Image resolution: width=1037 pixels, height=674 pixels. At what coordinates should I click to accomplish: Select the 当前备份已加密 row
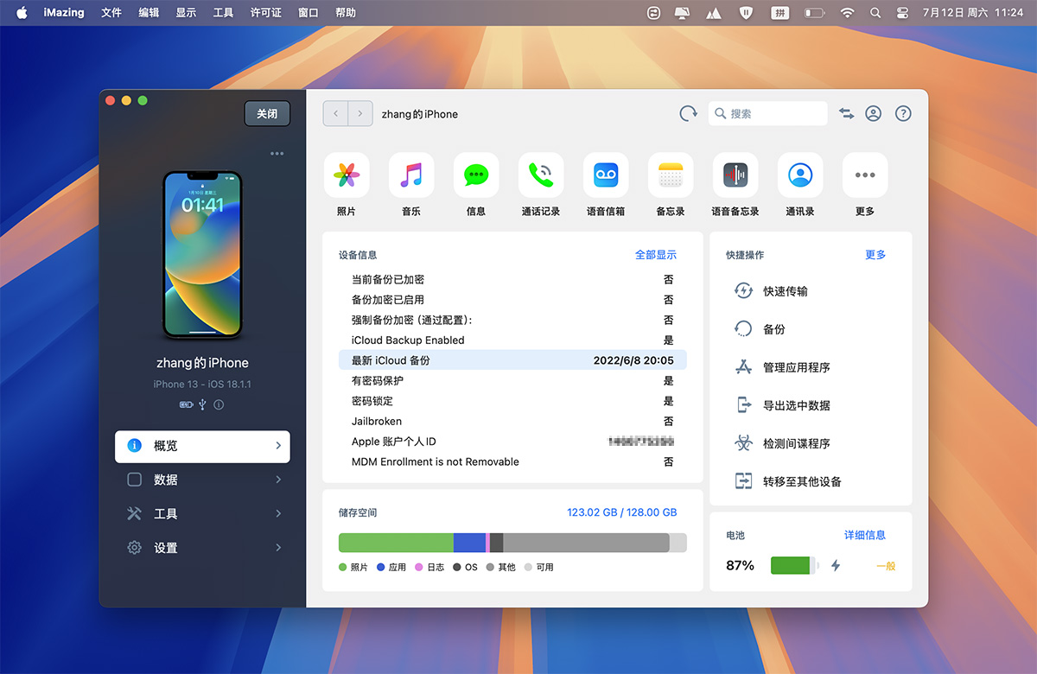tap(512, 279)
